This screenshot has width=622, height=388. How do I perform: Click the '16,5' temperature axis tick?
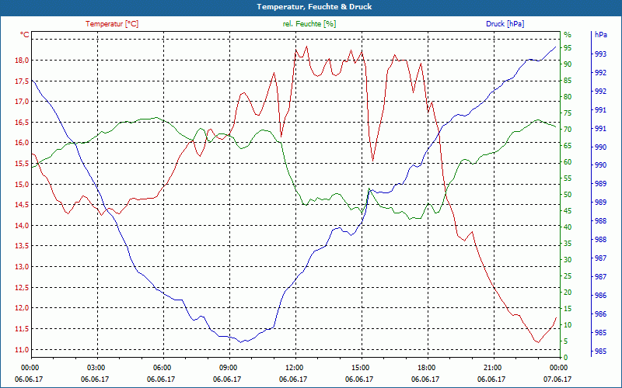click(22, 123)
